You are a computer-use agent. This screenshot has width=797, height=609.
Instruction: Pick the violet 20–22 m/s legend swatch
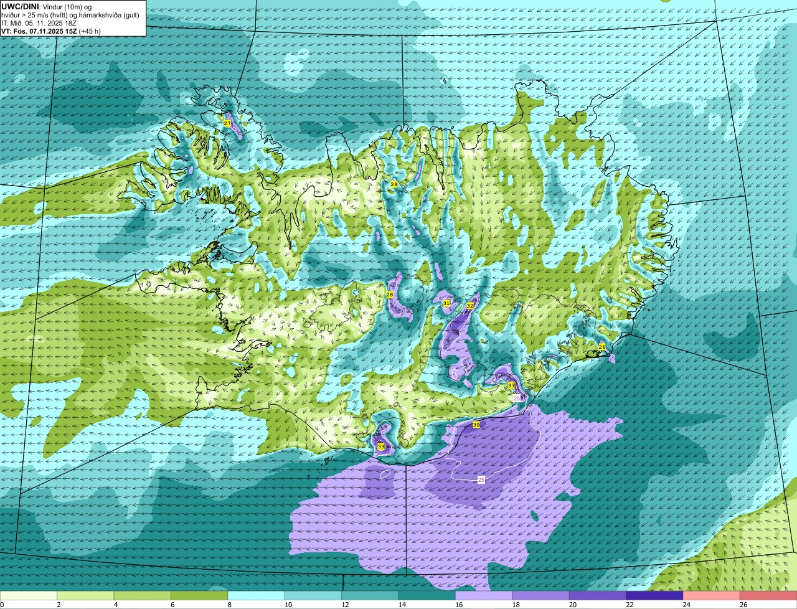[x=598, y=596]
